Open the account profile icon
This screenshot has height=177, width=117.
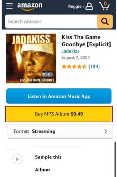[89, 6]
